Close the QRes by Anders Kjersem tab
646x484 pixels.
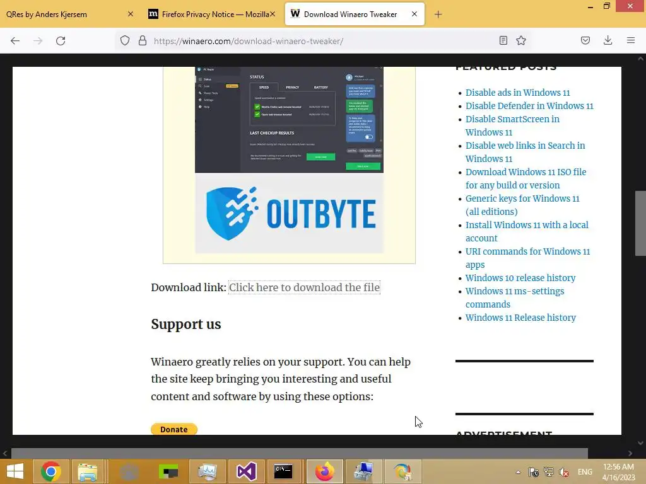(131, 14)
